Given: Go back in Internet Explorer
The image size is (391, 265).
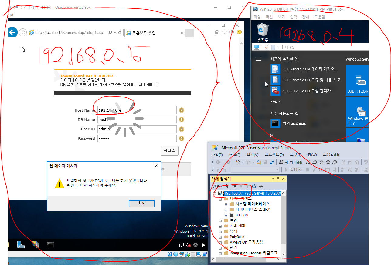Looking at the screenshot, I should pos(12,32).
